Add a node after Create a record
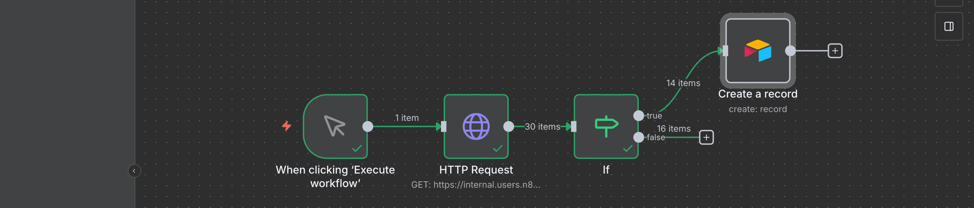This screenshot has width=974, height=208. (x=834, y=51)
